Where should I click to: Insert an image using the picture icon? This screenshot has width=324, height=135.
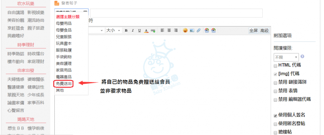[192, 31]
